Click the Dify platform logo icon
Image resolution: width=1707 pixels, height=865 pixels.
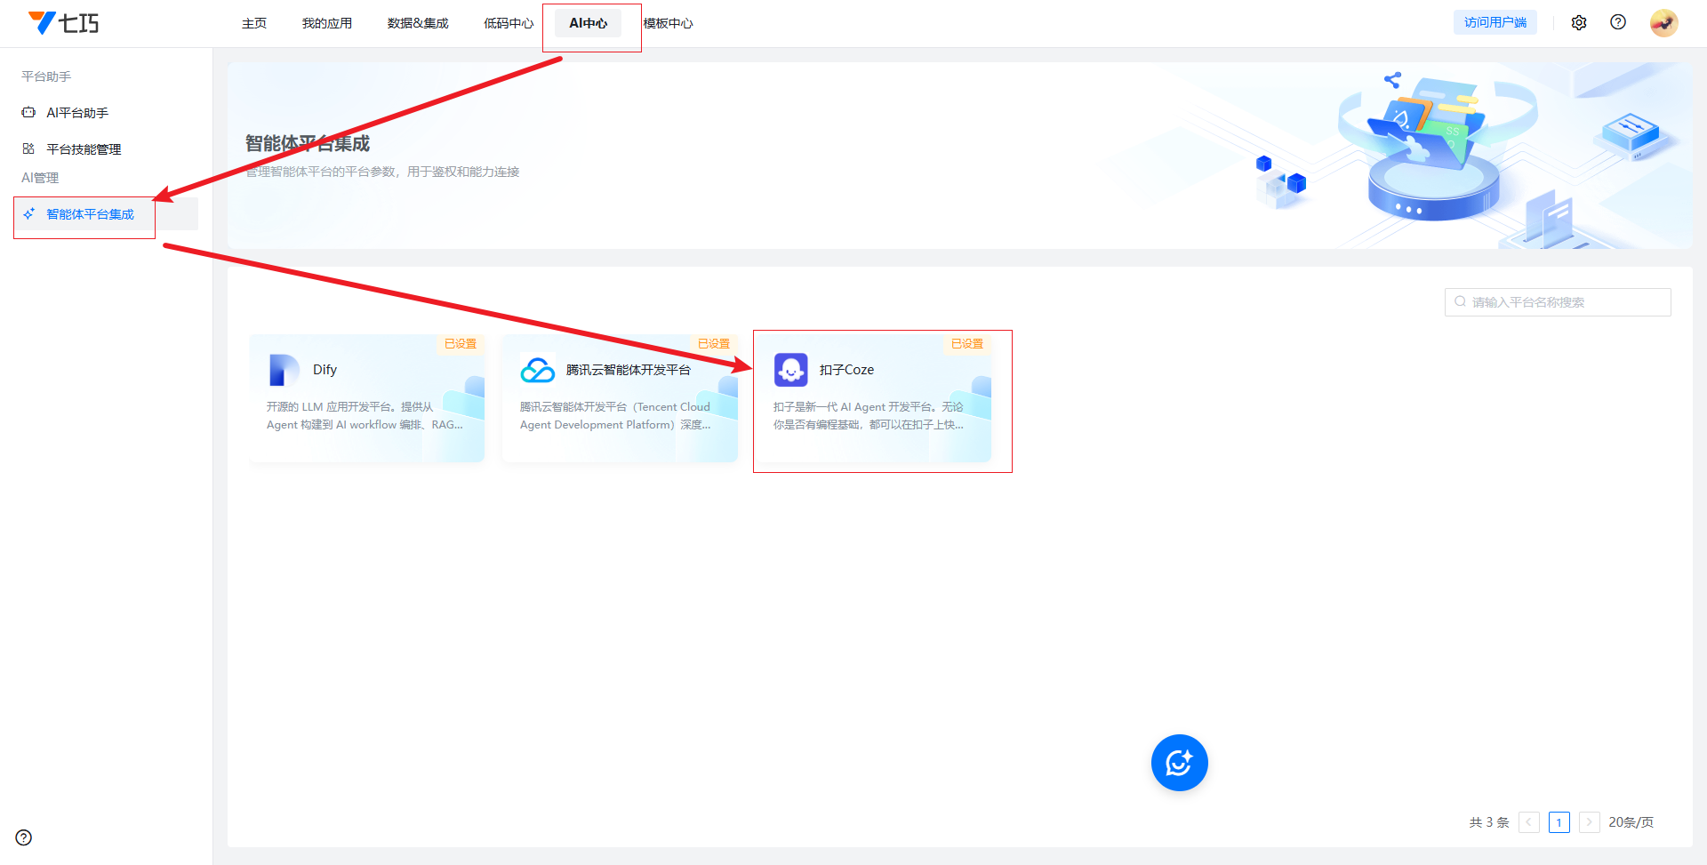coord(284,370)
